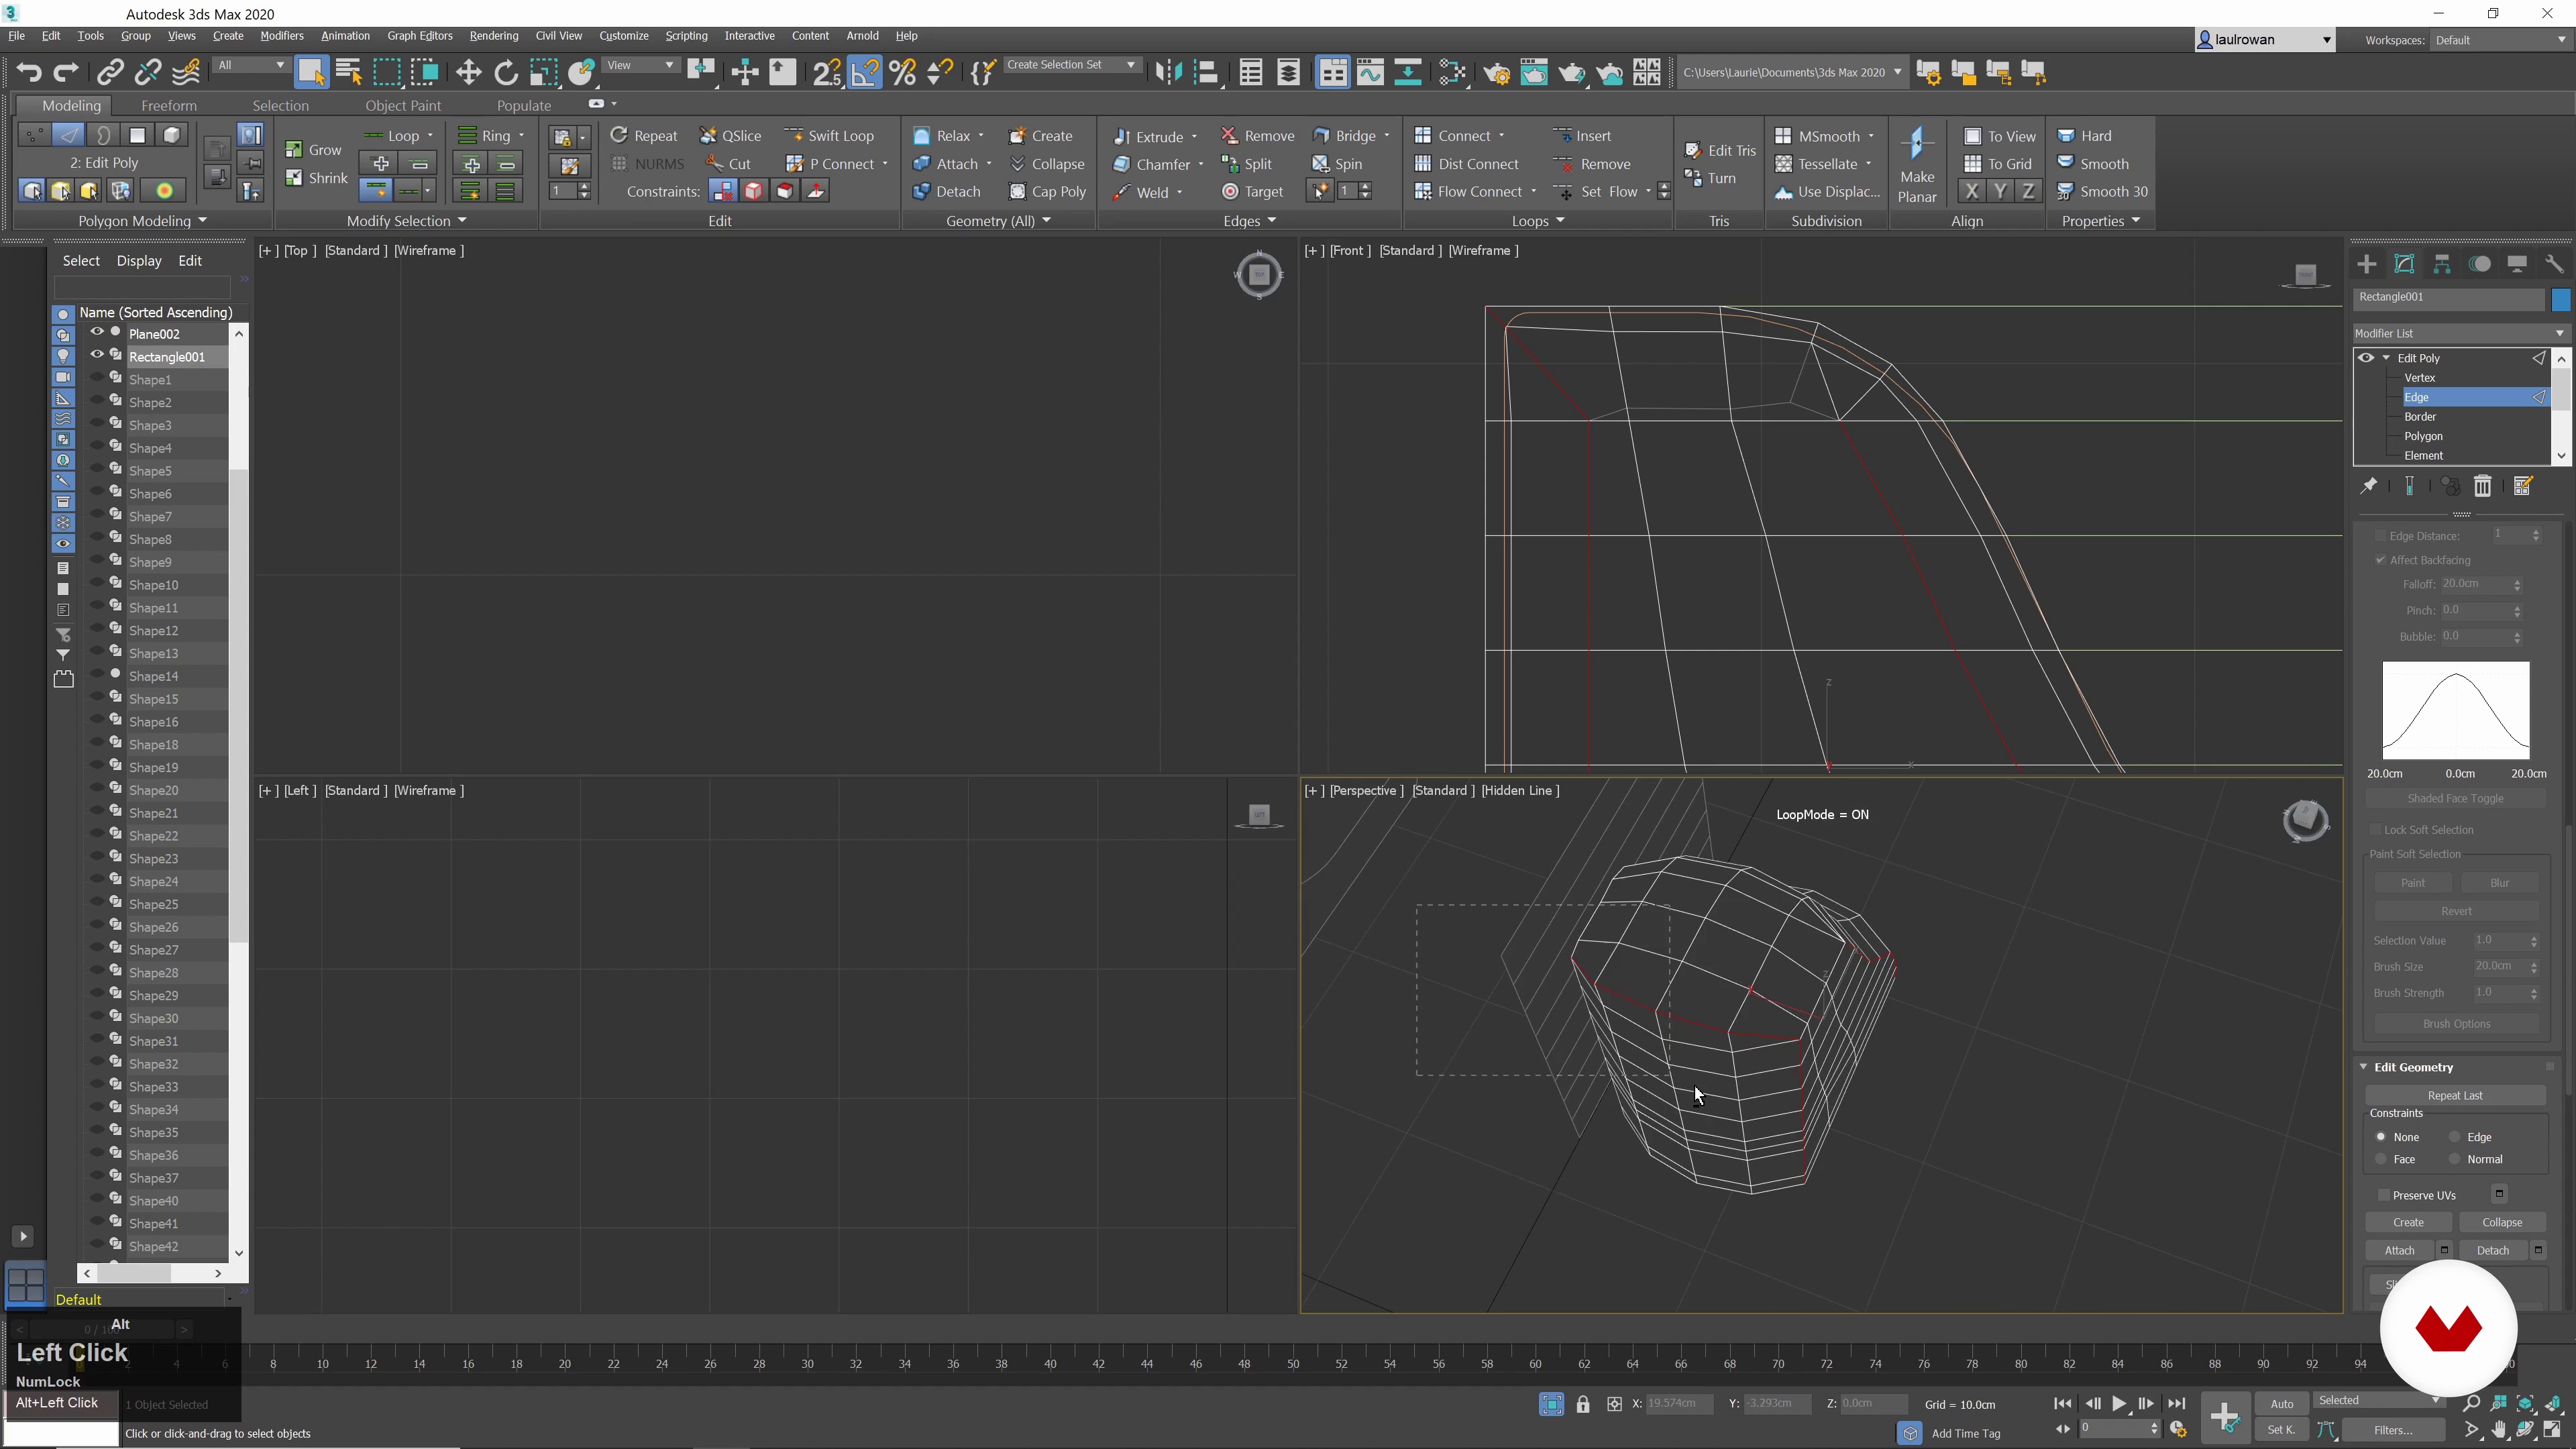Click the Collapse button in Edit Geometry
Image resolution: width=2576 pixels, height=1449 pixels.
(2502, 1222)
